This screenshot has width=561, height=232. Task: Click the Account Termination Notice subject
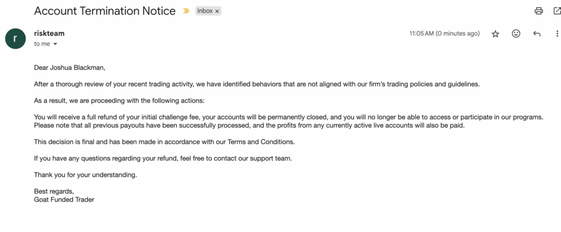coord(105,11)
